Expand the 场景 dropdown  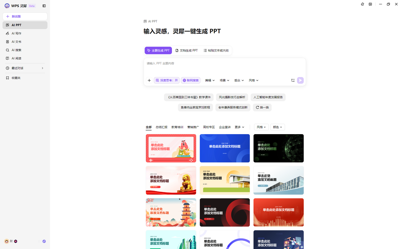click(x=224, y=80)
